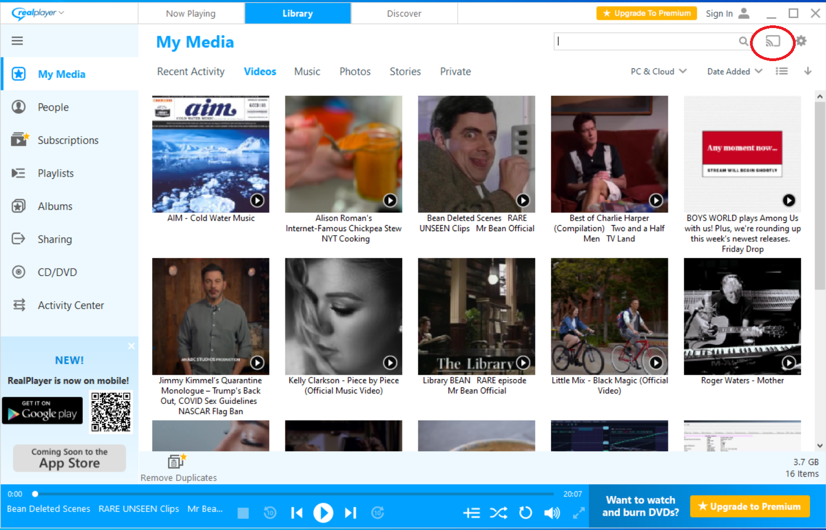Open Little Mix Black Magic video
Image resolution: width=826 pixels, height=530 pixels.
609,316
